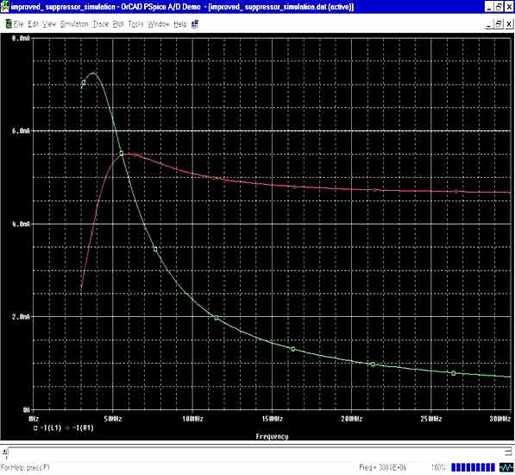Open the Tools menu
515x475 pixels.
point(135,24)
